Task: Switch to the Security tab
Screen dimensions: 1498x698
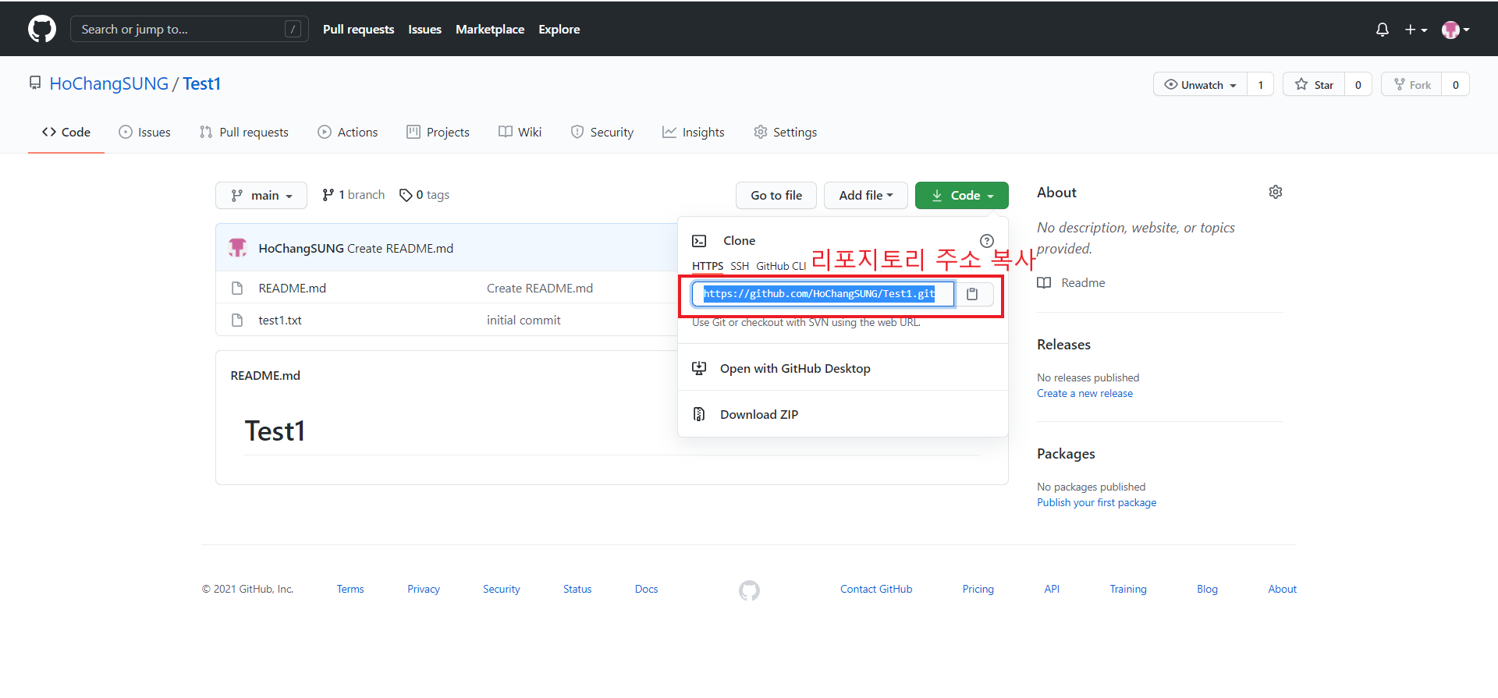Action: click(602, 132)
